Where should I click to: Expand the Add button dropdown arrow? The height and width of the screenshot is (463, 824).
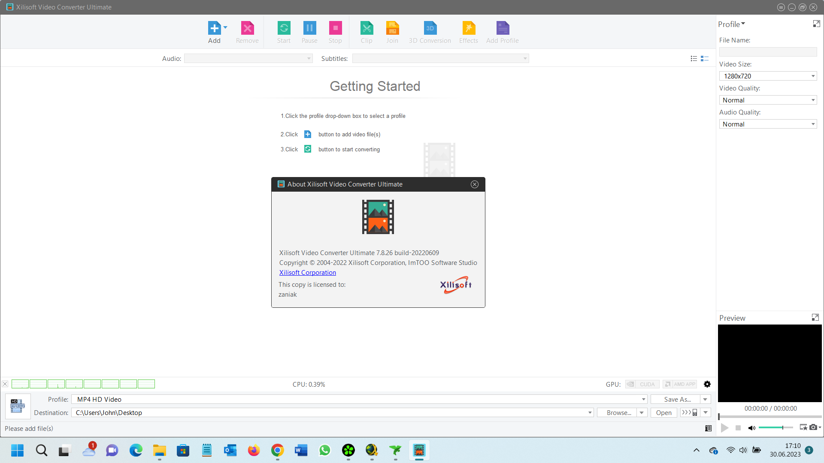click(225, 27)
